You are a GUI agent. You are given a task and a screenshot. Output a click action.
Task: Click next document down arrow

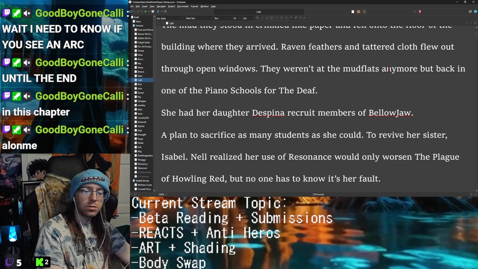(x=471, y=23)
